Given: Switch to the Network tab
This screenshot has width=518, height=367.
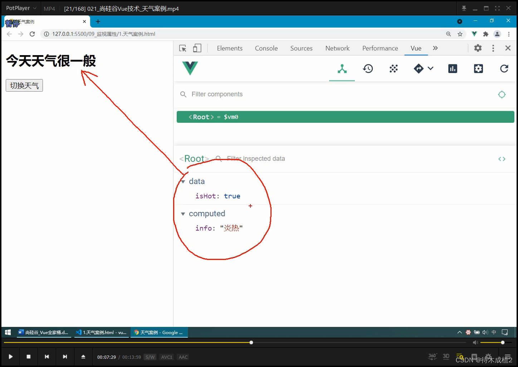Looking at the screenshot, I should (337, 48).
